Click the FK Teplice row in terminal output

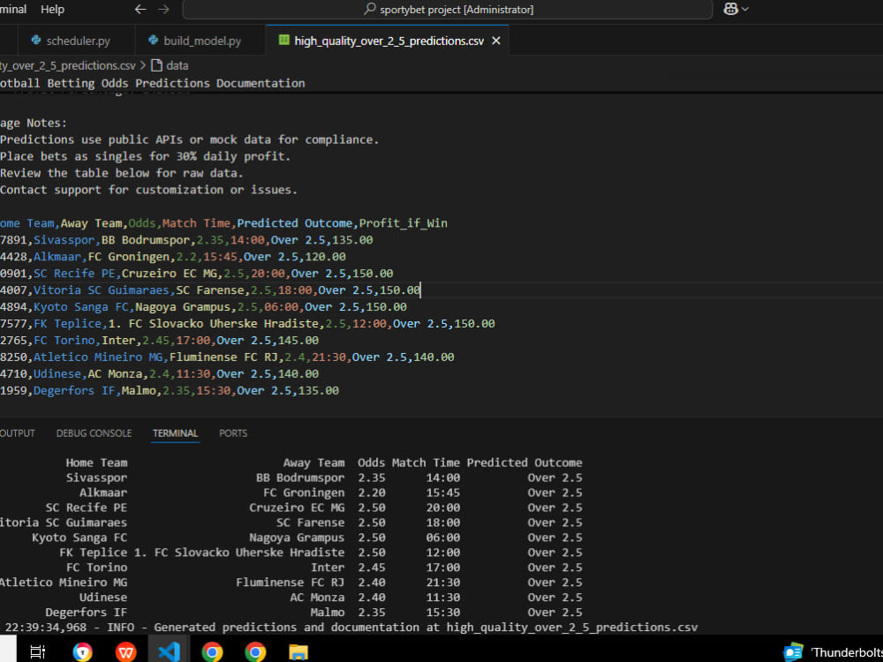321,553
